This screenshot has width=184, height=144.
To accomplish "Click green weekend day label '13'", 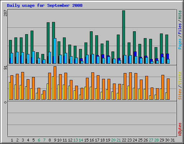I will (x=75, y=140).
